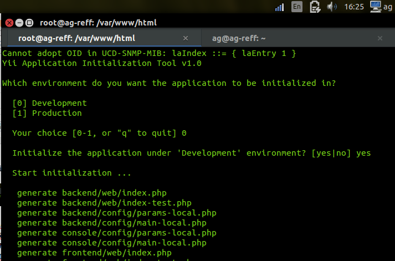The image size is (395, 261).
Task: Click the window title root@ag-reff: /var/www/html
Action: pyautogui.click(x=98, y=23)
